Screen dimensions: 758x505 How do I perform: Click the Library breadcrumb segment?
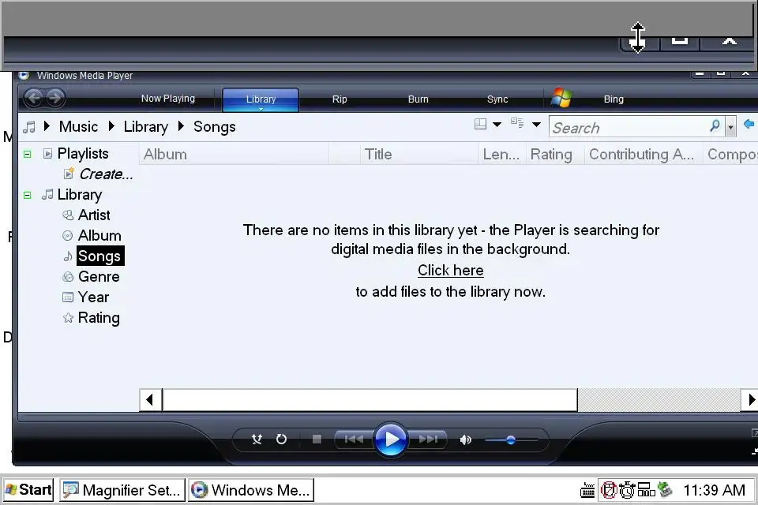[145, 126]
